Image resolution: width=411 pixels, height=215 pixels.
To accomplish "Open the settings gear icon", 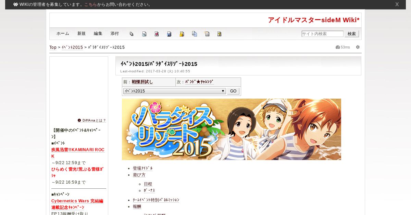I will pyautogui.click(x=358, y=47).
